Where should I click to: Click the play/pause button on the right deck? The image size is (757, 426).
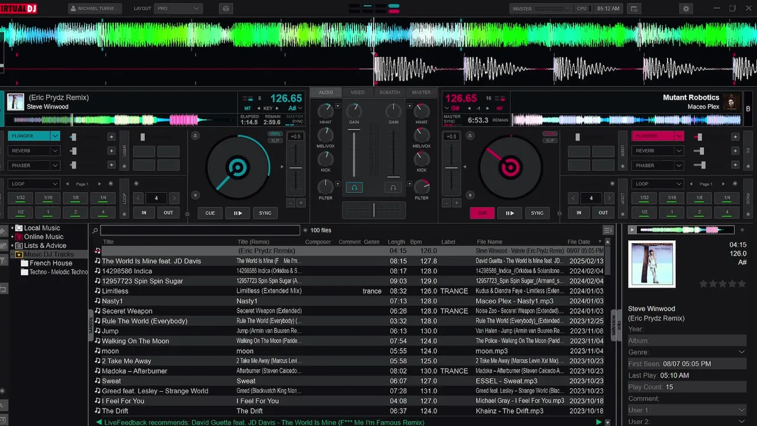click(509, 213)
